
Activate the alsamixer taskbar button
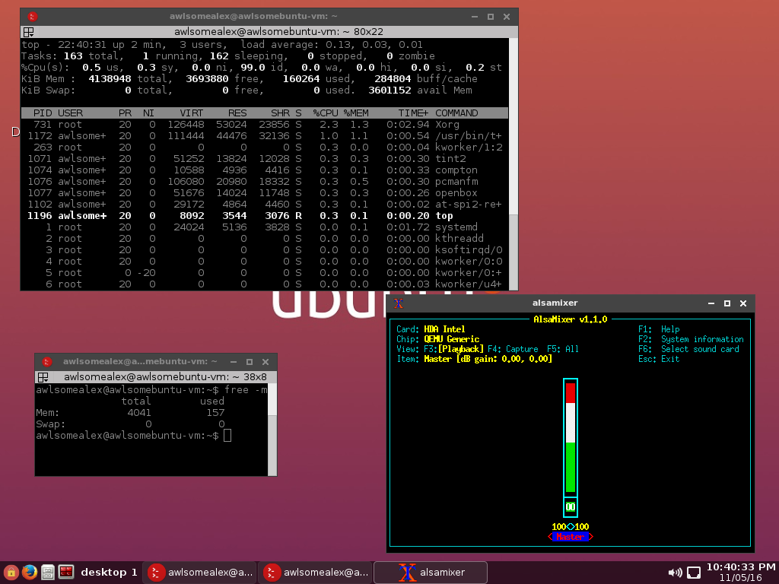coord(431,573)
